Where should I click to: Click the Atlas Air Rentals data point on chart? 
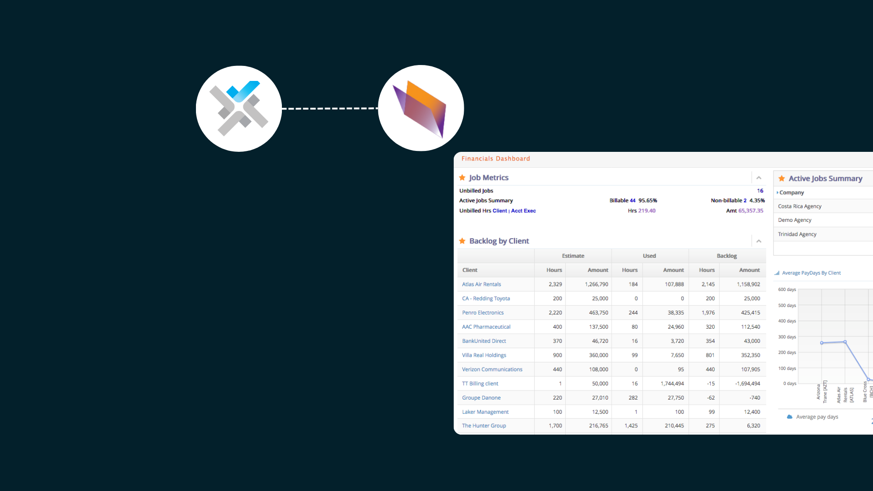click(x=845, y=341)
